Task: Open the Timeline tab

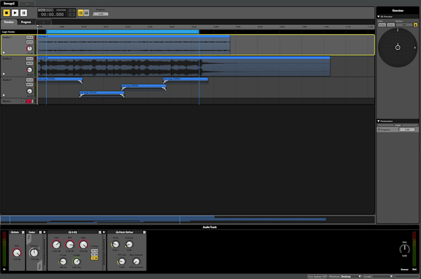Action: [x=9, y=22]
